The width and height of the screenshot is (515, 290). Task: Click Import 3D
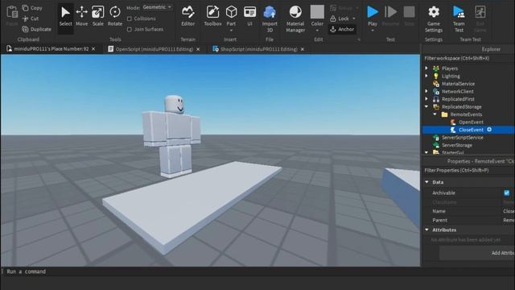[270, 19]
